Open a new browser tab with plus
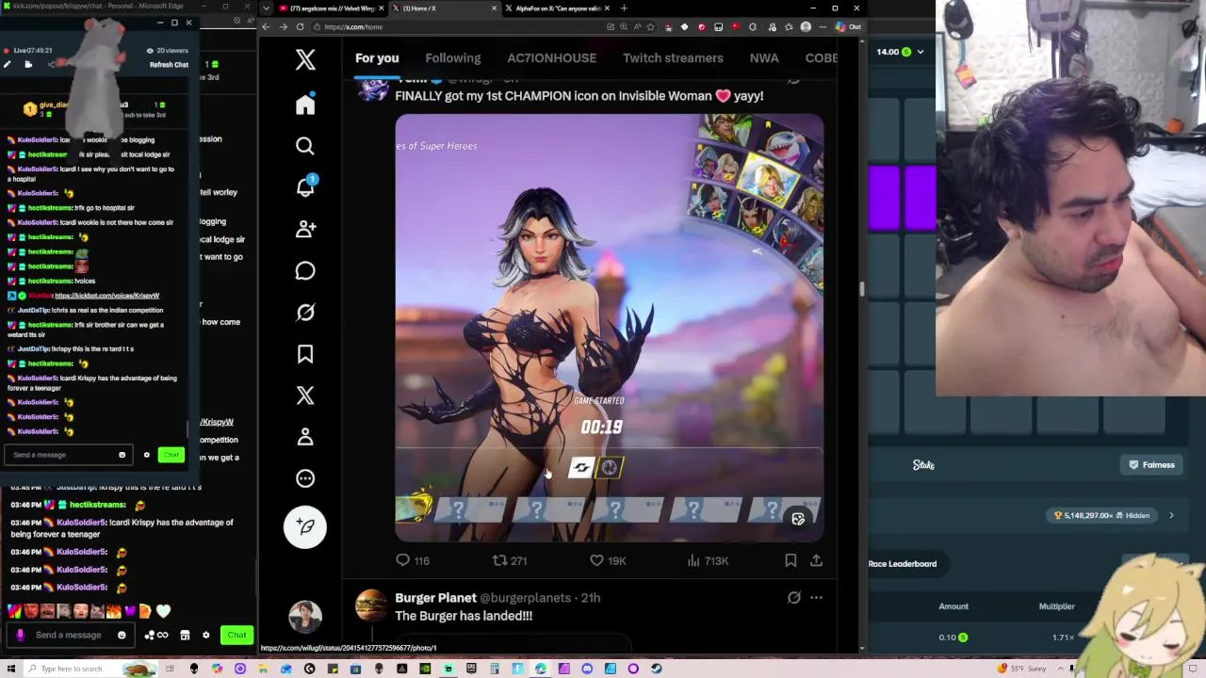This screenshot has height=678, width=1206. pos(623,8)
